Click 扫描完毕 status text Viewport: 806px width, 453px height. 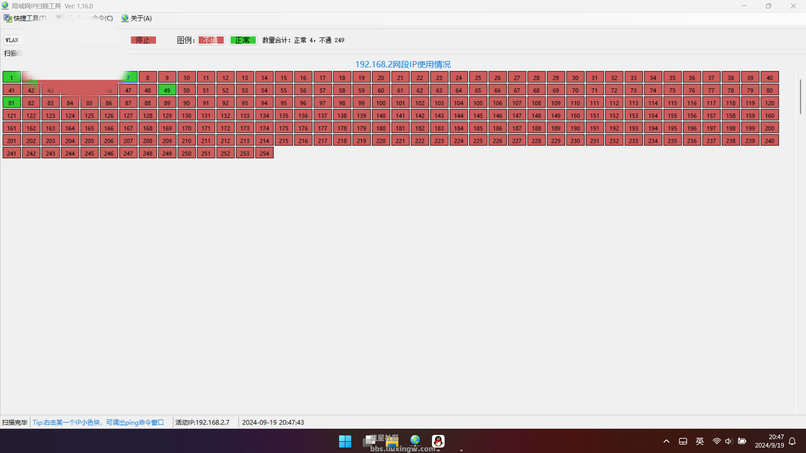pos(14,422)
